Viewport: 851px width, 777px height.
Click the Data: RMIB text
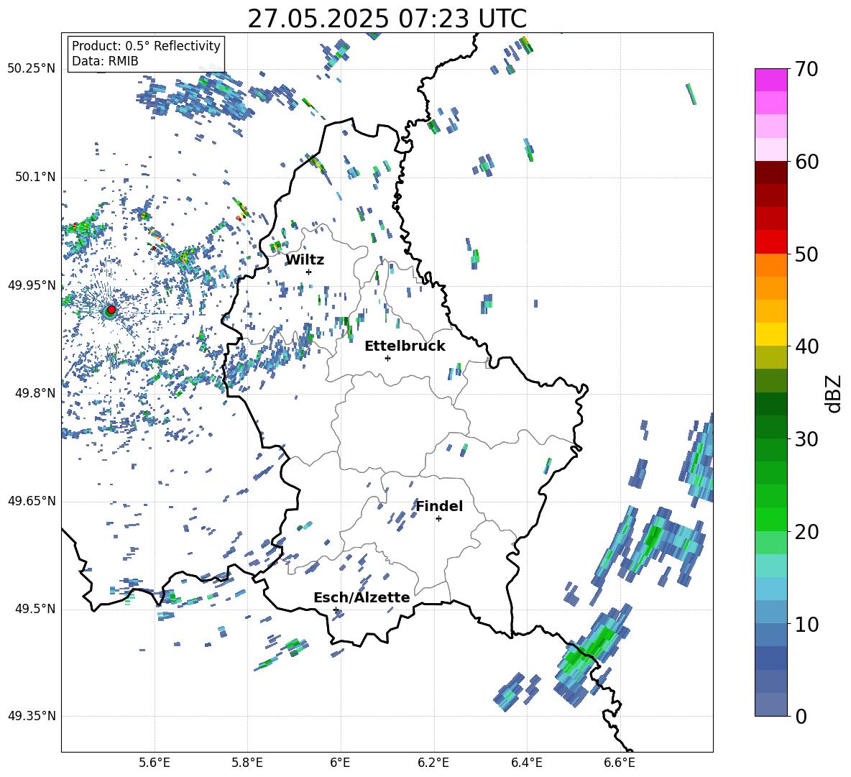[x=105, y=61]
